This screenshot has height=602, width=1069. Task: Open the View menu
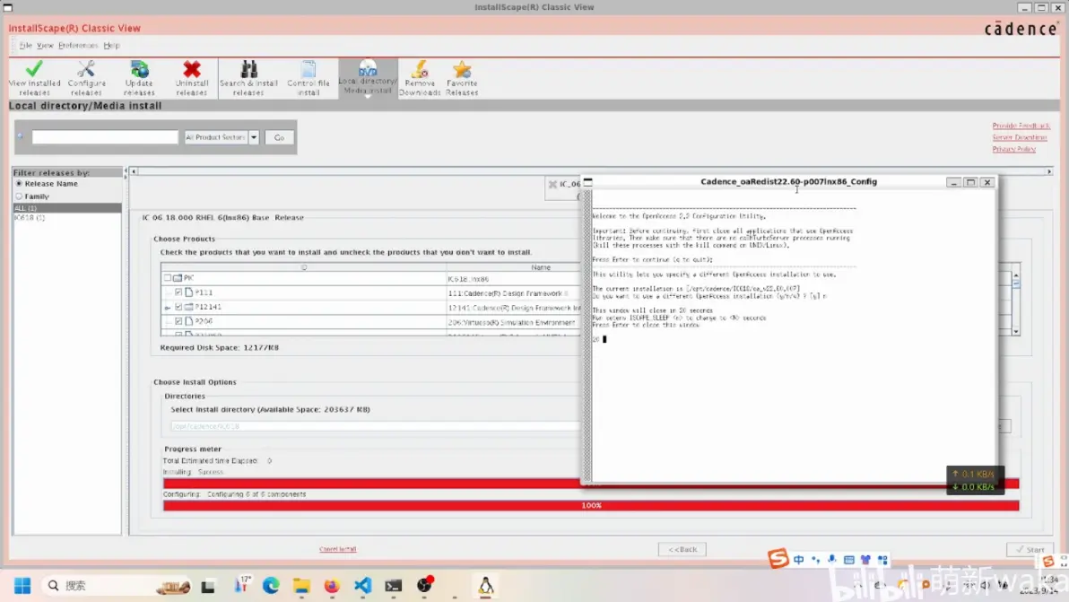[x=45, y=45]
